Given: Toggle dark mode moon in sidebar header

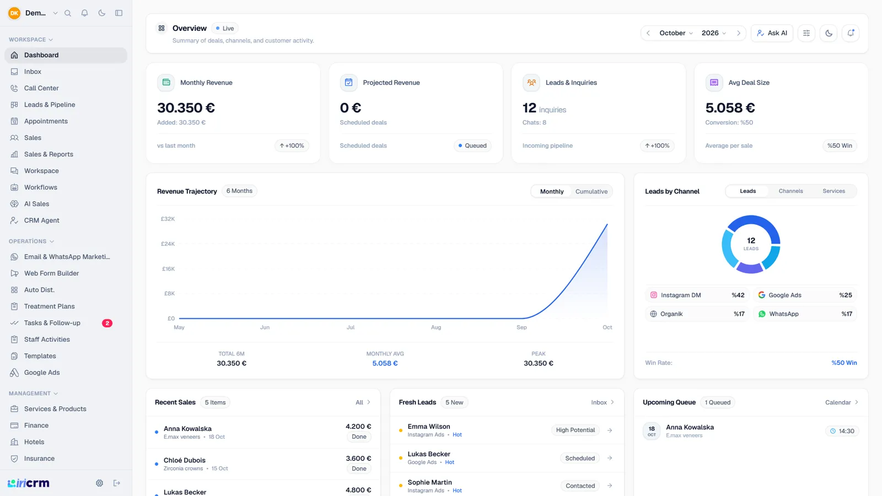Looking at the screenshot, I should tap(101, 13).
